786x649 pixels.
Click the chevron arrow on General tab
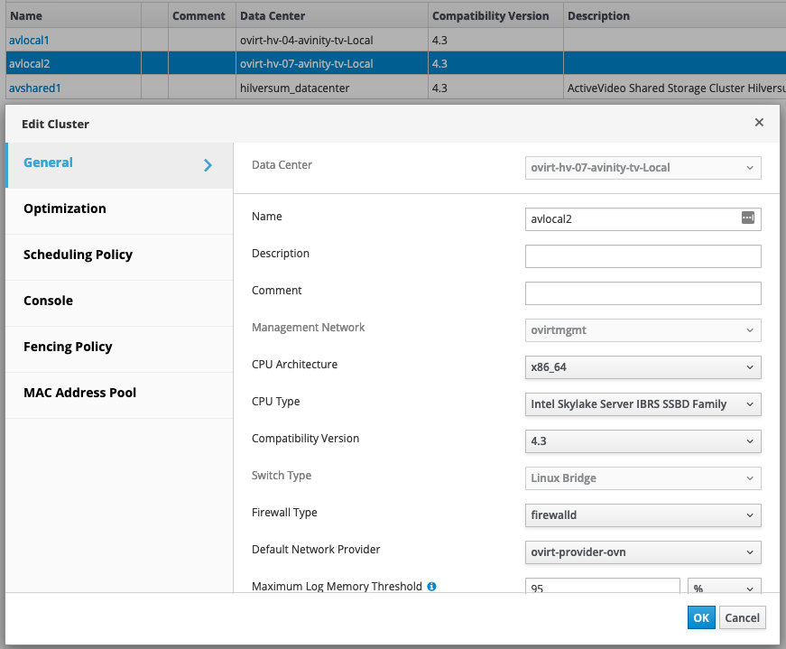pos(208,165)
